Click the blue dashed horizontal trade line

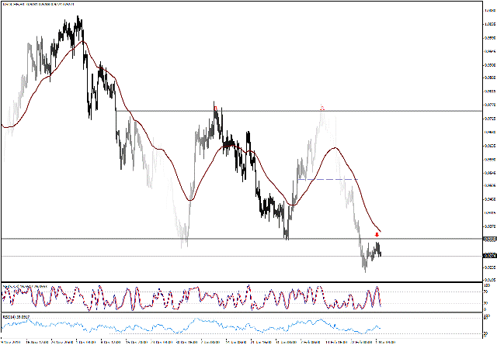coord(326,179)
